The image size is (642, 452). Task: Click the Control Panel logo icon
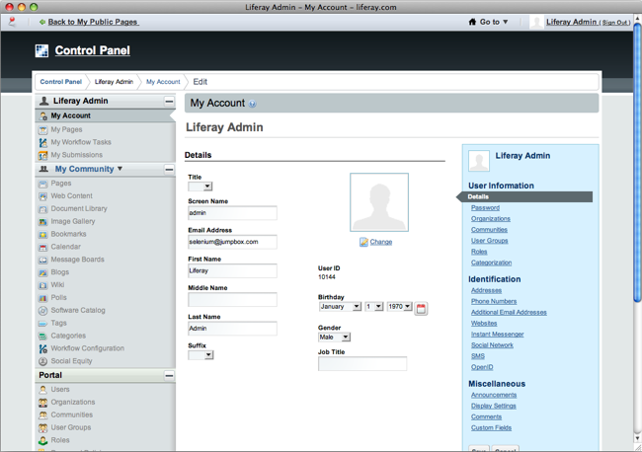point(41,50)
